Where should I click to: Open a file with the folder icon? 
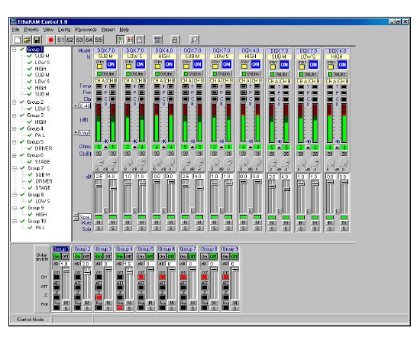(x=27, y=40)
